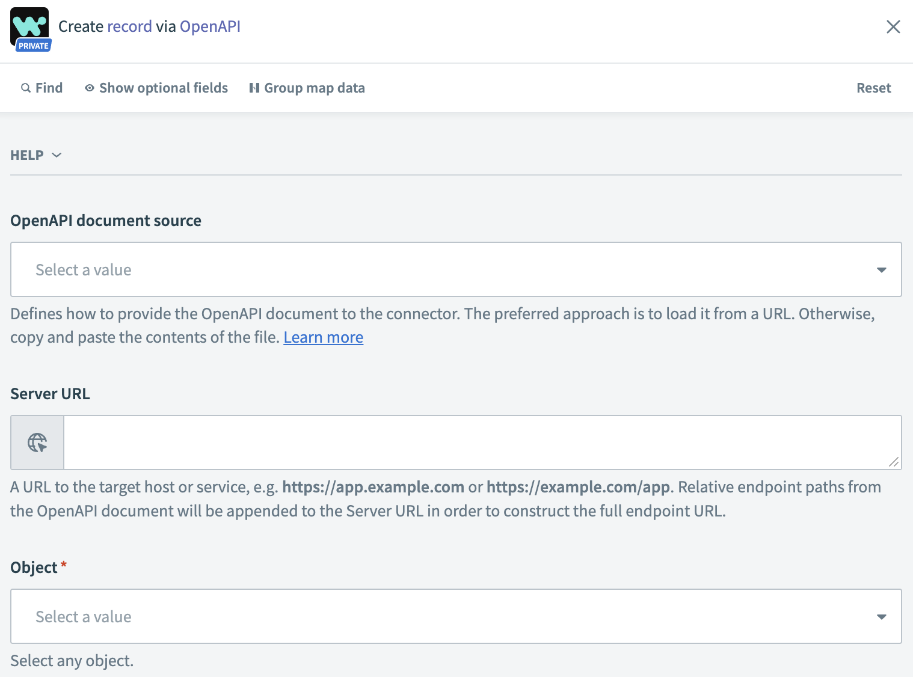Screen dimensions: 913x677
Task: Click the Workato connector logo icon
Action: click(29, 24)
